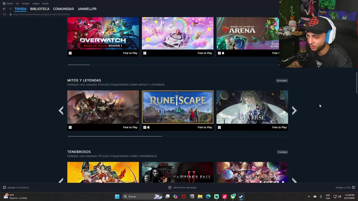Open the Overwatch game card
Image resolution: width=358 pixels, height=201 pixels.
(x=103, y=37)
